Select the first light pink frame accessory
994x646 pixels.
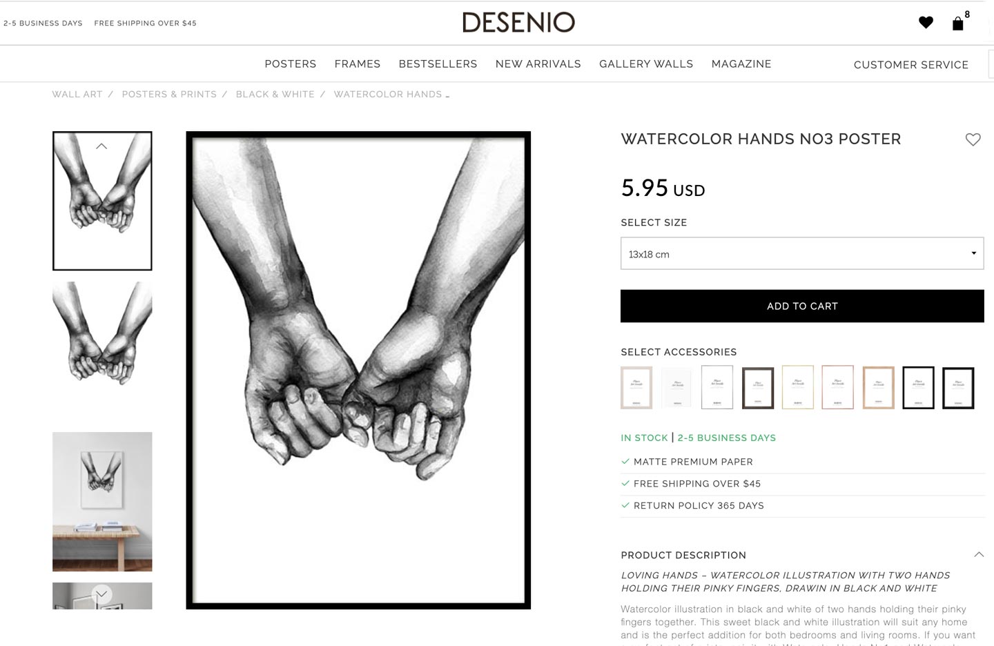636,388
